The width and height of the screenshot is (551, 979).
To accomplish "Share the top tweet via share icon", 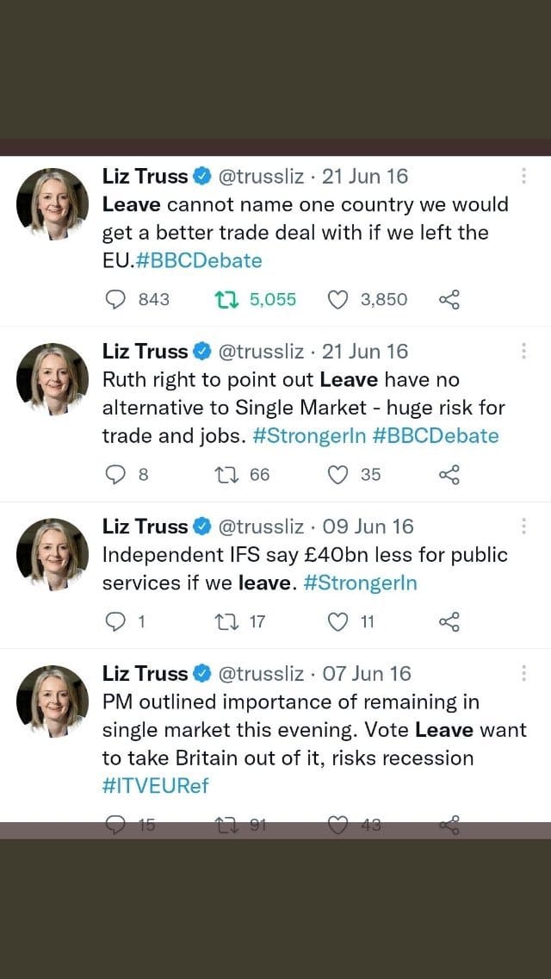I will pos(449,299).
